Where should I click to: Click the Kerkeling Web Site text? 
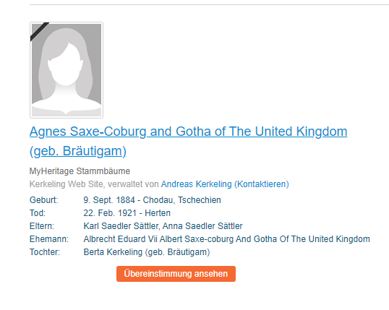coord(67,184)
